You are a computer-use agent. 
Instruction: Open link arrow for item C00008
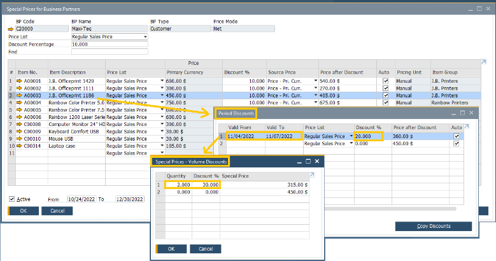tap(20, 123)
